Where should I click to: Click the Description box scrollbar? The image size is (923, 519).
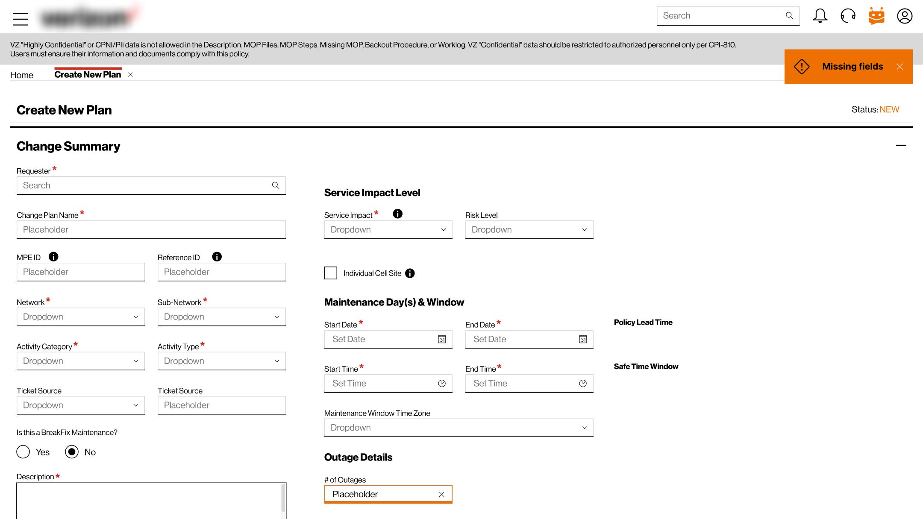pos(283,498)
